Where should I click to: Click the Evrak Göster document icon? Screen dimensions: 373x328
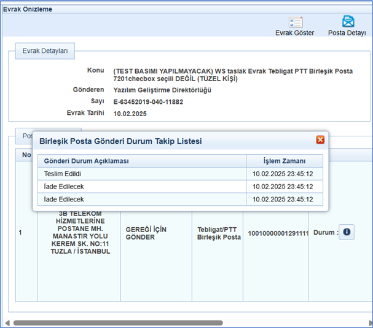click(295, 21)
